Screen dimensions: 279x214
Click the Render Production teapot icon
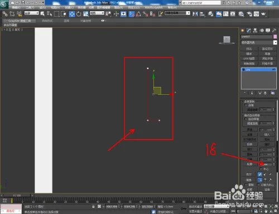tap(263, 14)
